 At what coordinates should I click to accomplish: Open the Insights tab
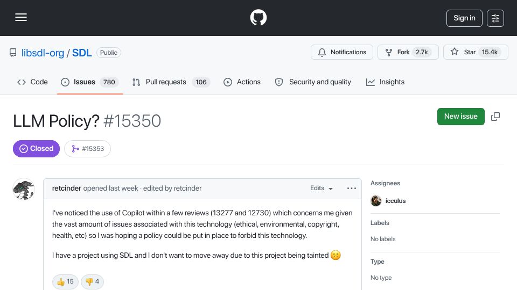(x=385, y=82)
